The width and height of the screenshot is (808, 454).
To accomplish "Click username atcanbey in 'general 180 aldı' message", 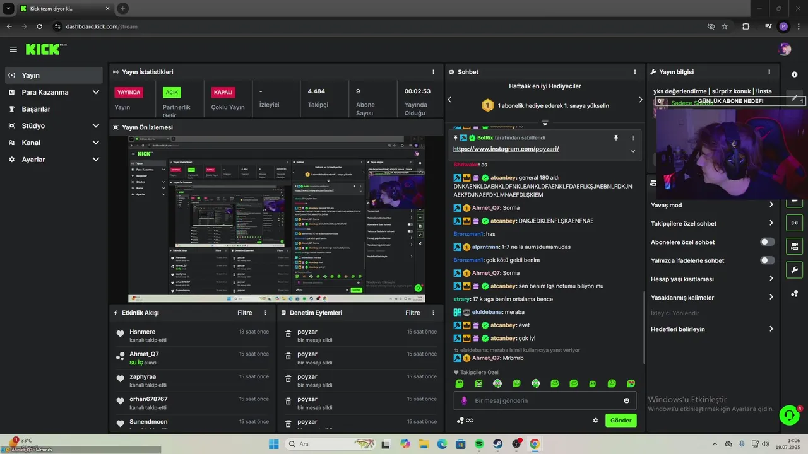I will point(503,178).
